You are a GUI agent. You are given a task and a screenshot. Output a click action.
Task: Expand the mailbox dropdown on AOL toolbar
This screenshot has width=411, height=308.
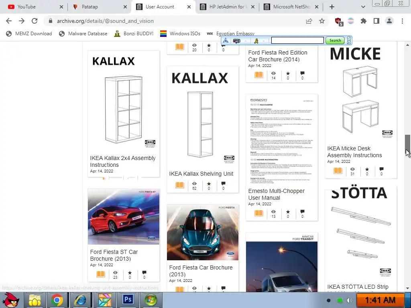coord(246,41)
